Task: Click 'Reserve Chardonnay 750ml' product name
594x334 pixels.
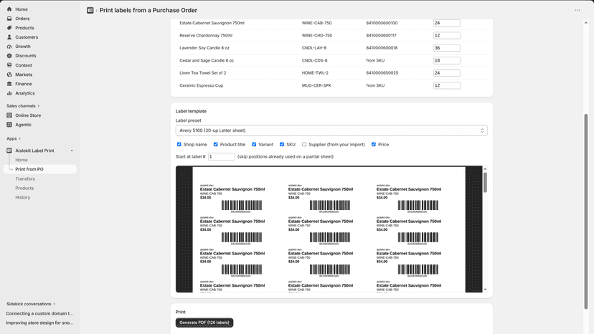Action: [x=206, y=36]
